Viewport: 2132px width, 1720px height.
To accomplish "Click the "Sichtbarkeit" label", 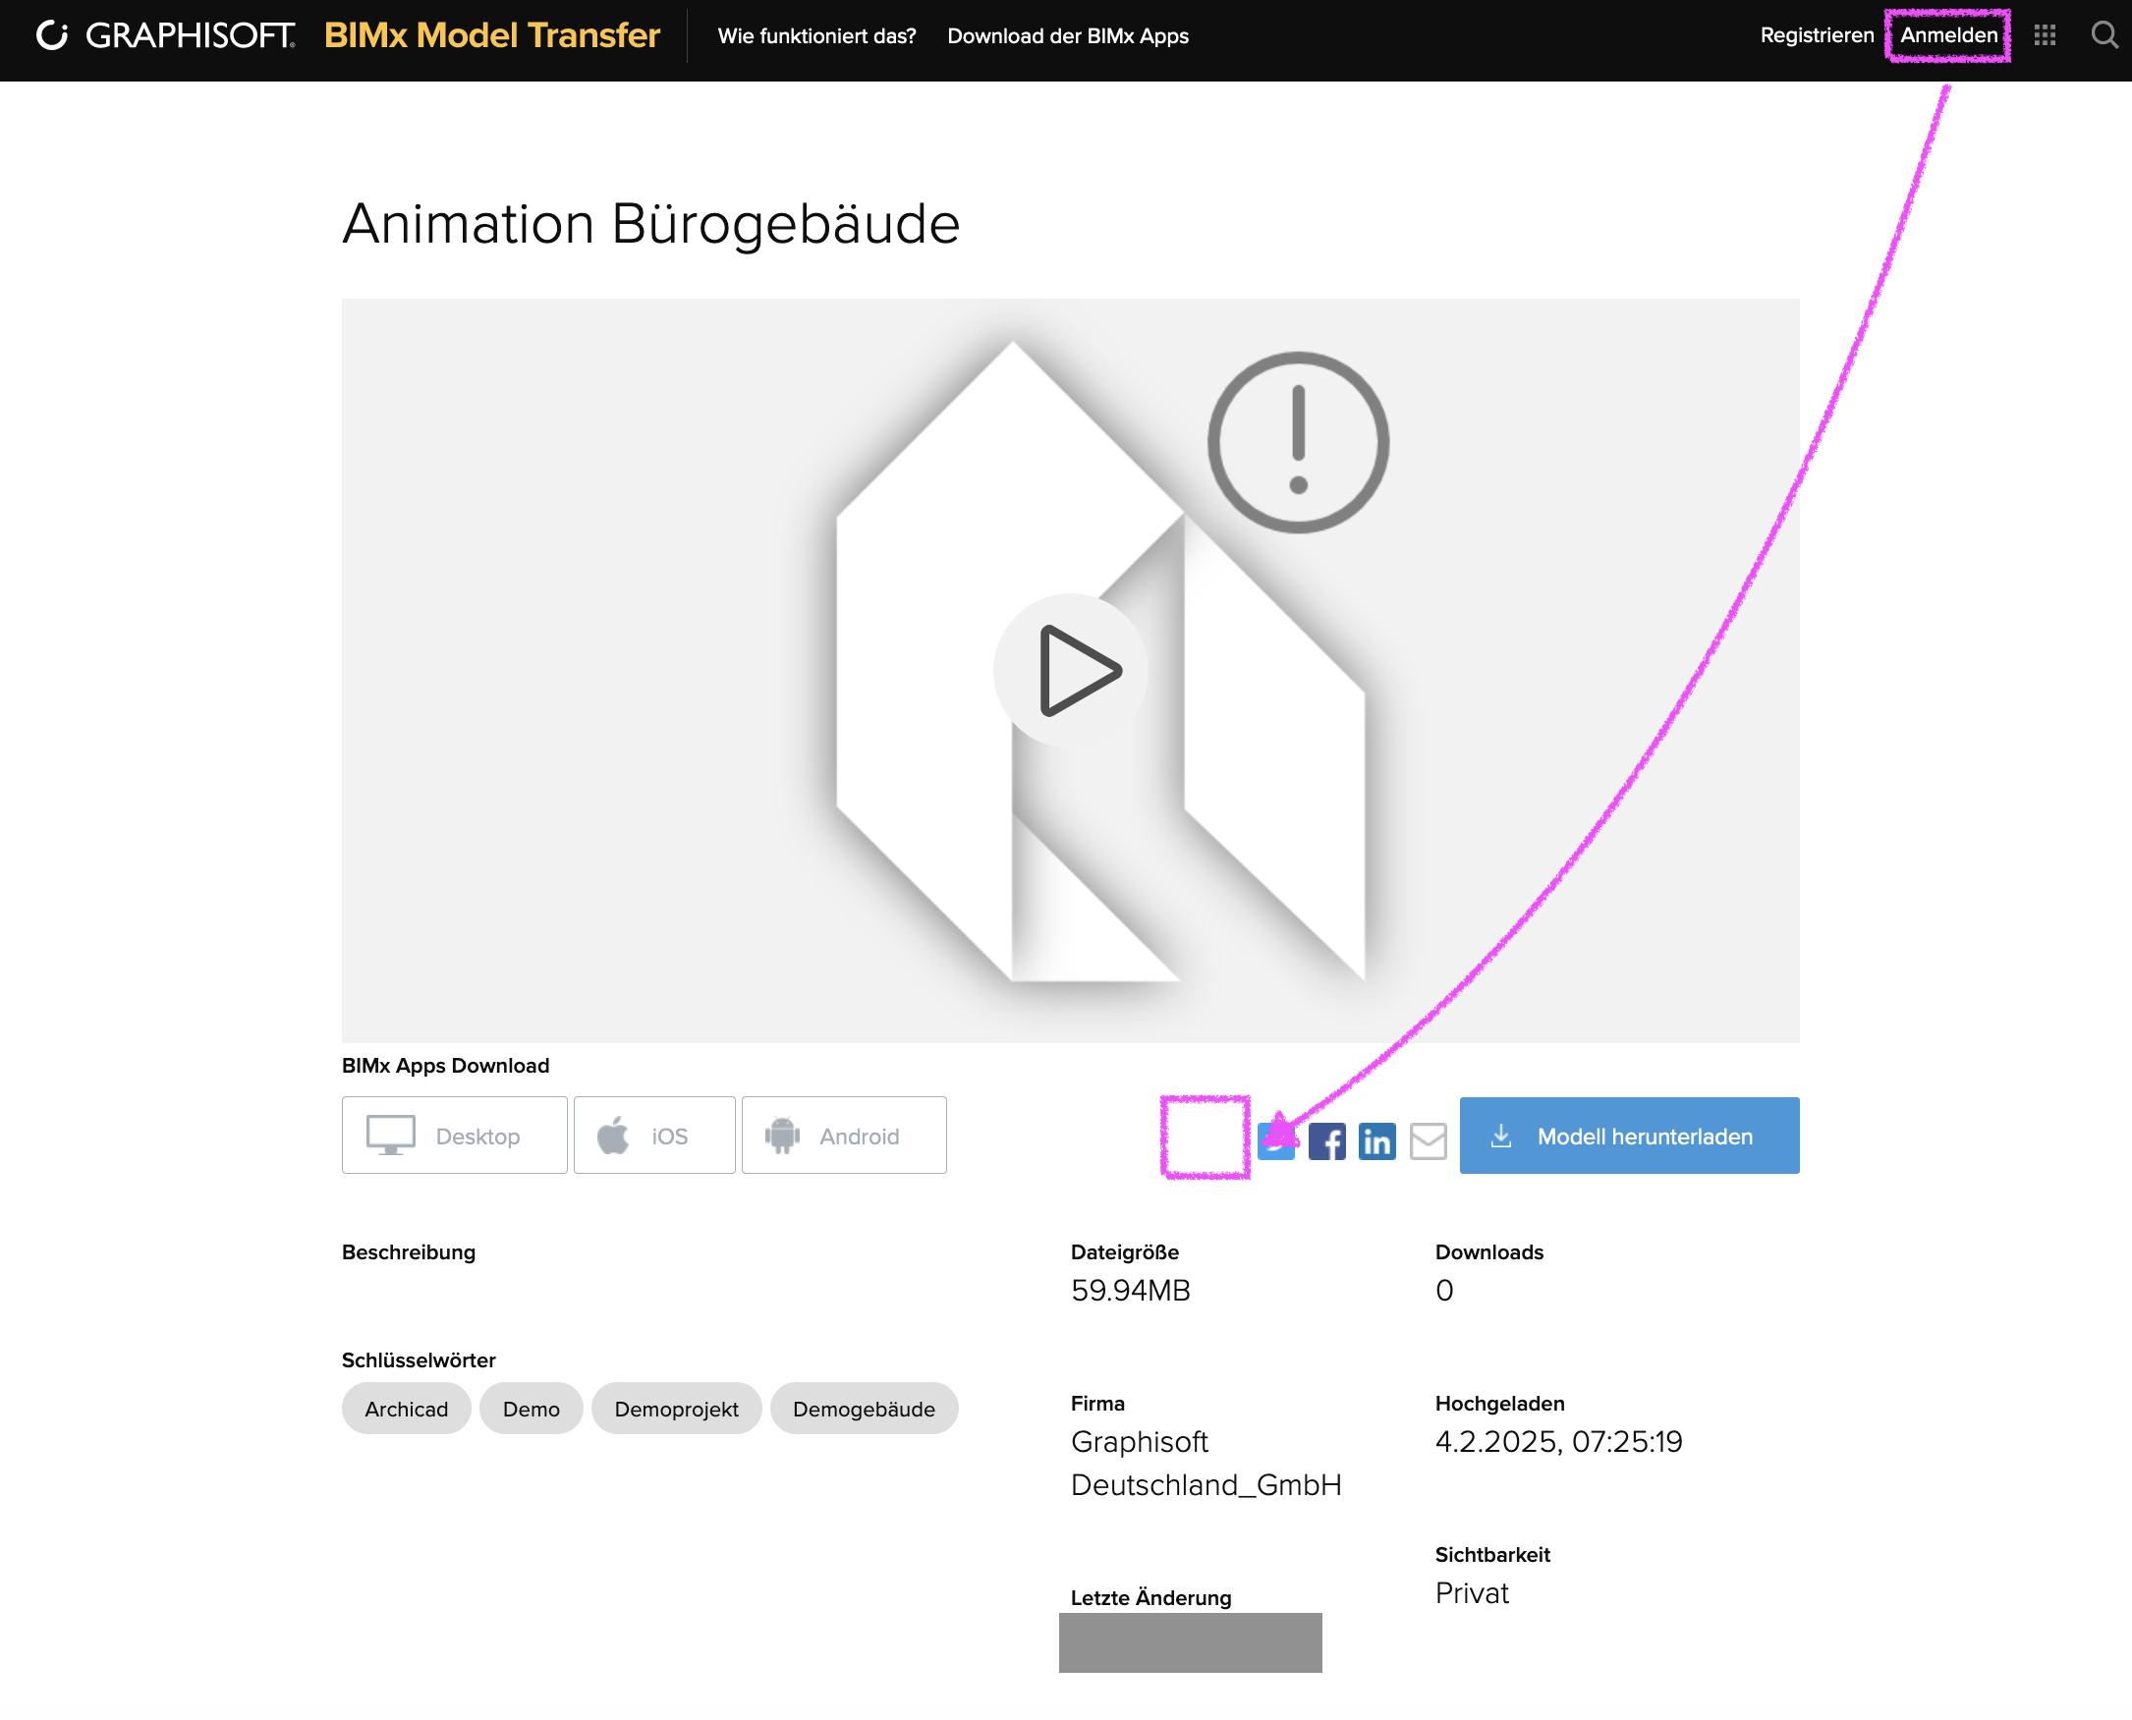I will click(x=1492, y=1555).
